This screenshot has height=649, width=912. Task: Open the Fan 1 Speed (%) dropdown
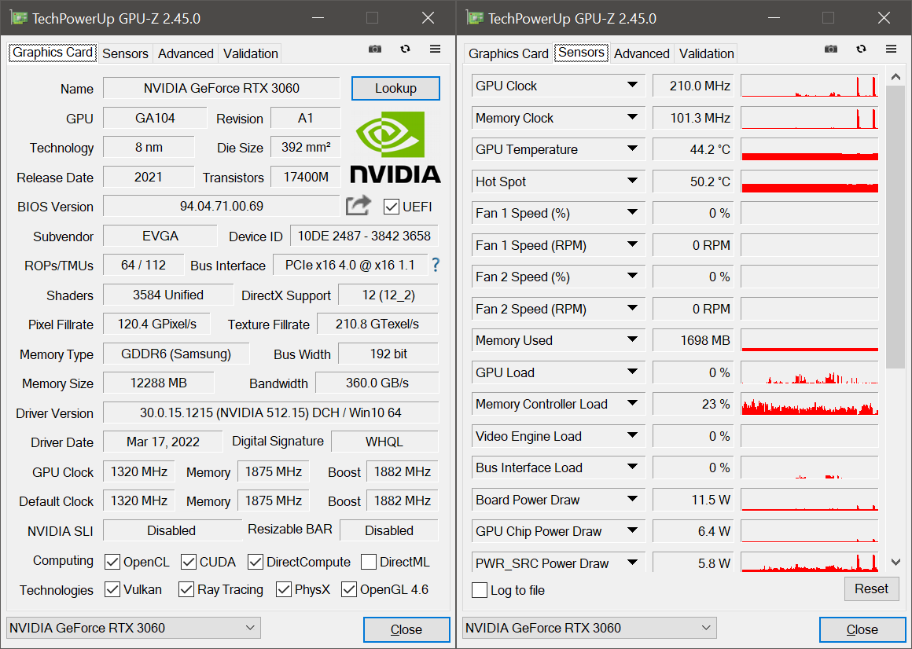[x=632, y=213]
